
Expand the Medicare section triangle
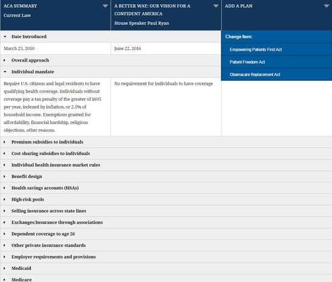[4, 280]
